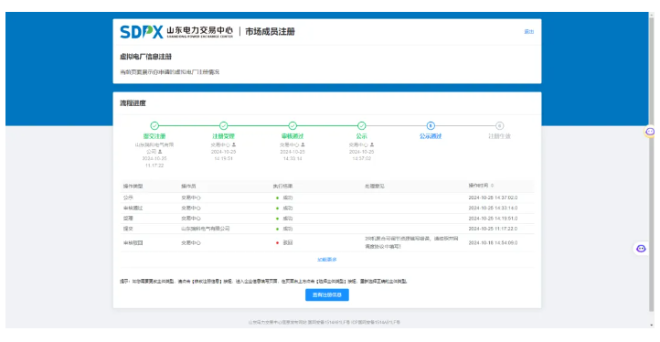Click the 处理意见 column header

click(x=375, y=187)
